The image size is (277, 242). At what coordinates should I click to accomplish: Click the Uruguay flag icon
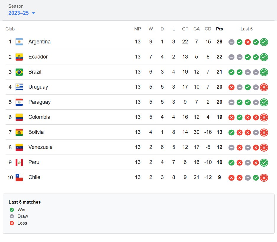(x=19, y=87)
